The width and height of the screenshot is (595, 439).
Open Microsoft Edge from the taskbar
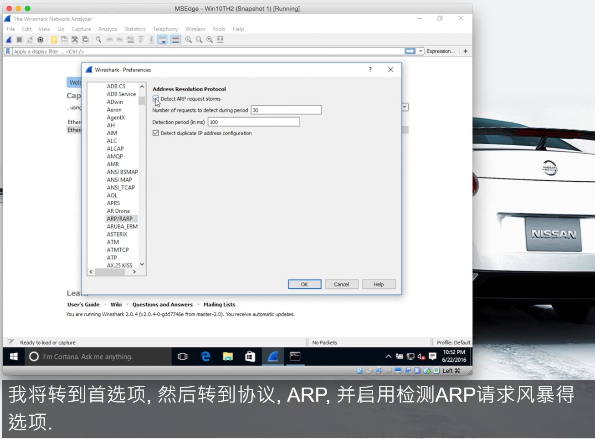205,357
